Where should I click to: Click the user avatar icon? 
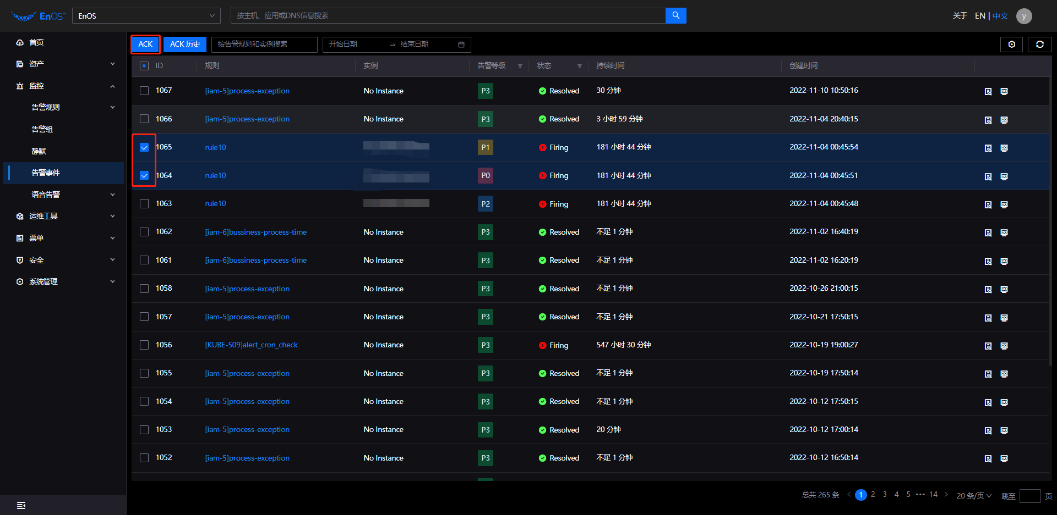[1024, 16]
